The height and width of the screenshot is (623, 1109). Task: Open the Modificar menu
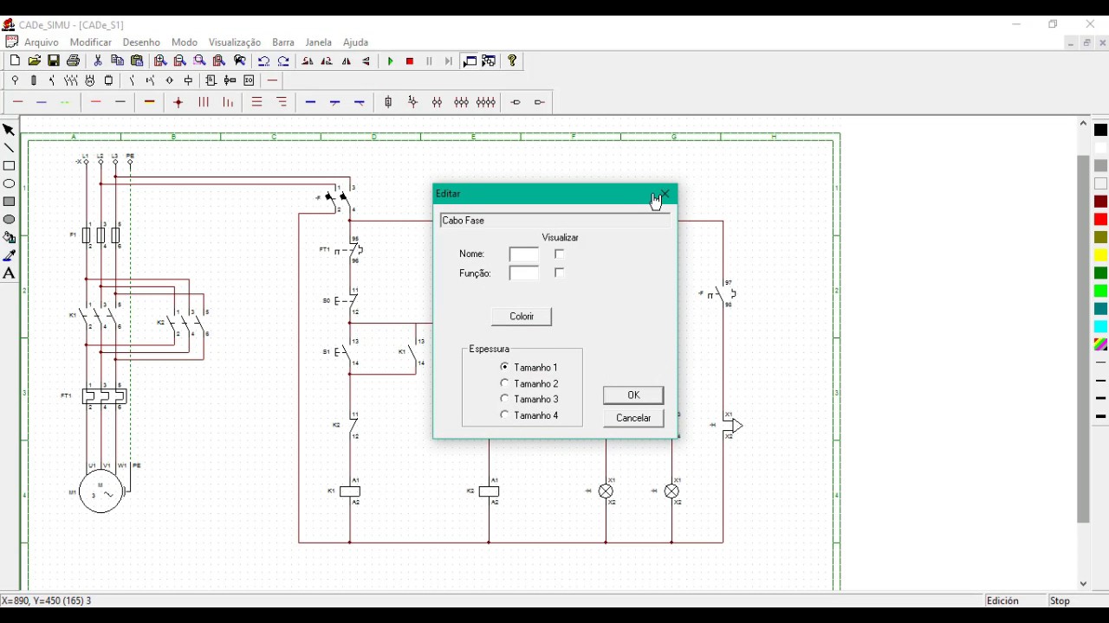click(91, 42)
